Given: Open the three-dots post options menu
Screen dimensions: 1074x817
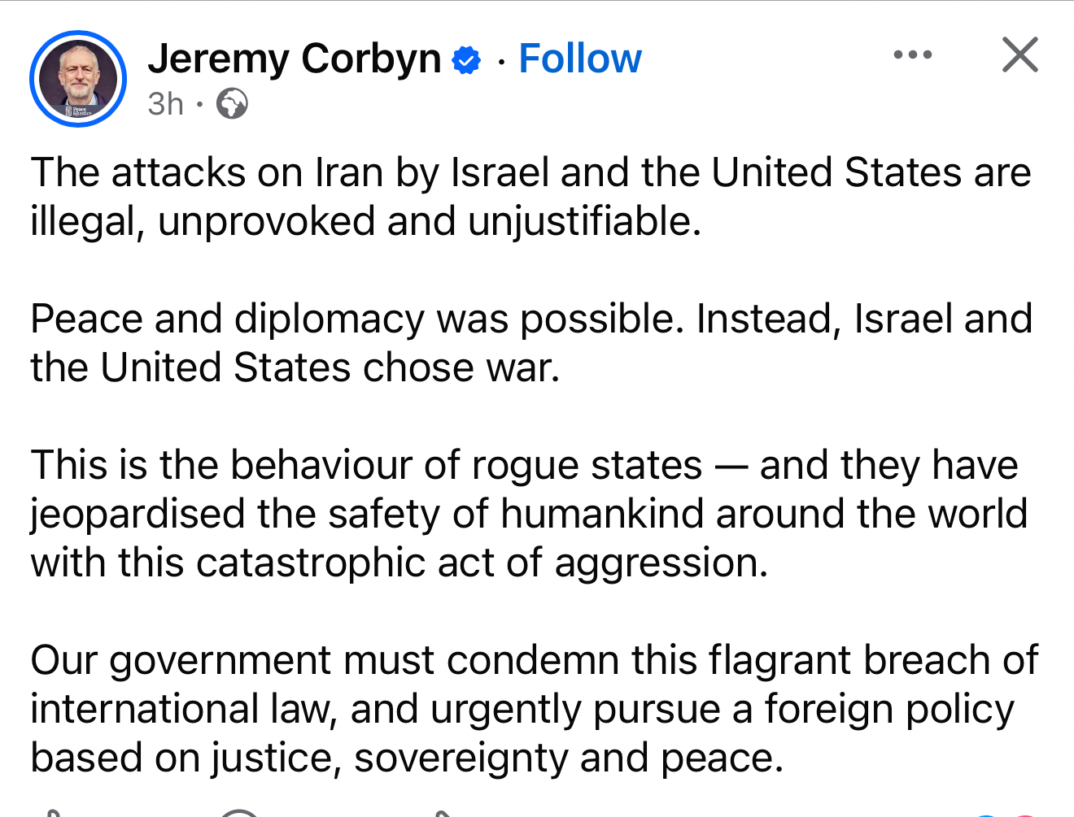Looking at the screenshot, I should tap(912, 55).
